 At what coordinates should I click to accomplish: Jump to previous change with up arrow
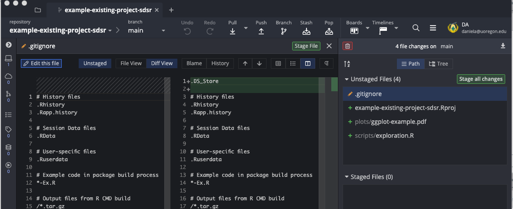(x=245, y=63)
